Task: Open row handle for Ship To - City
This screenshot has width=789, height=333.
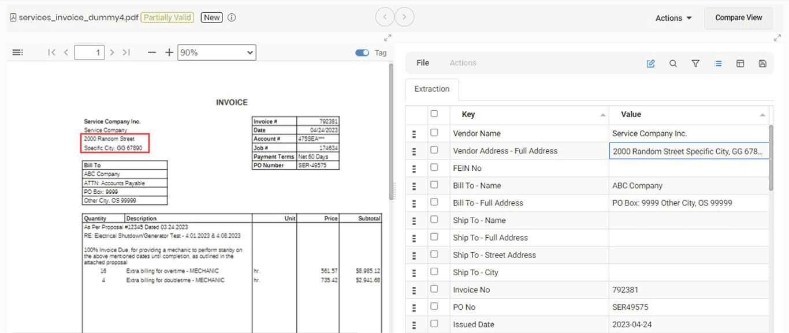Action: click(414, 273)
